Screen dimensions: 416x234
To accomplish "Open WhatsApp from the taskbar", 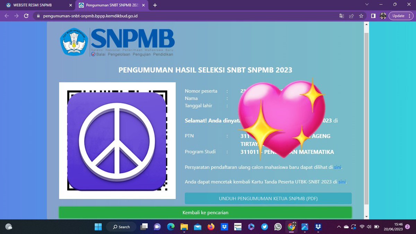I will tap(278, 227).
